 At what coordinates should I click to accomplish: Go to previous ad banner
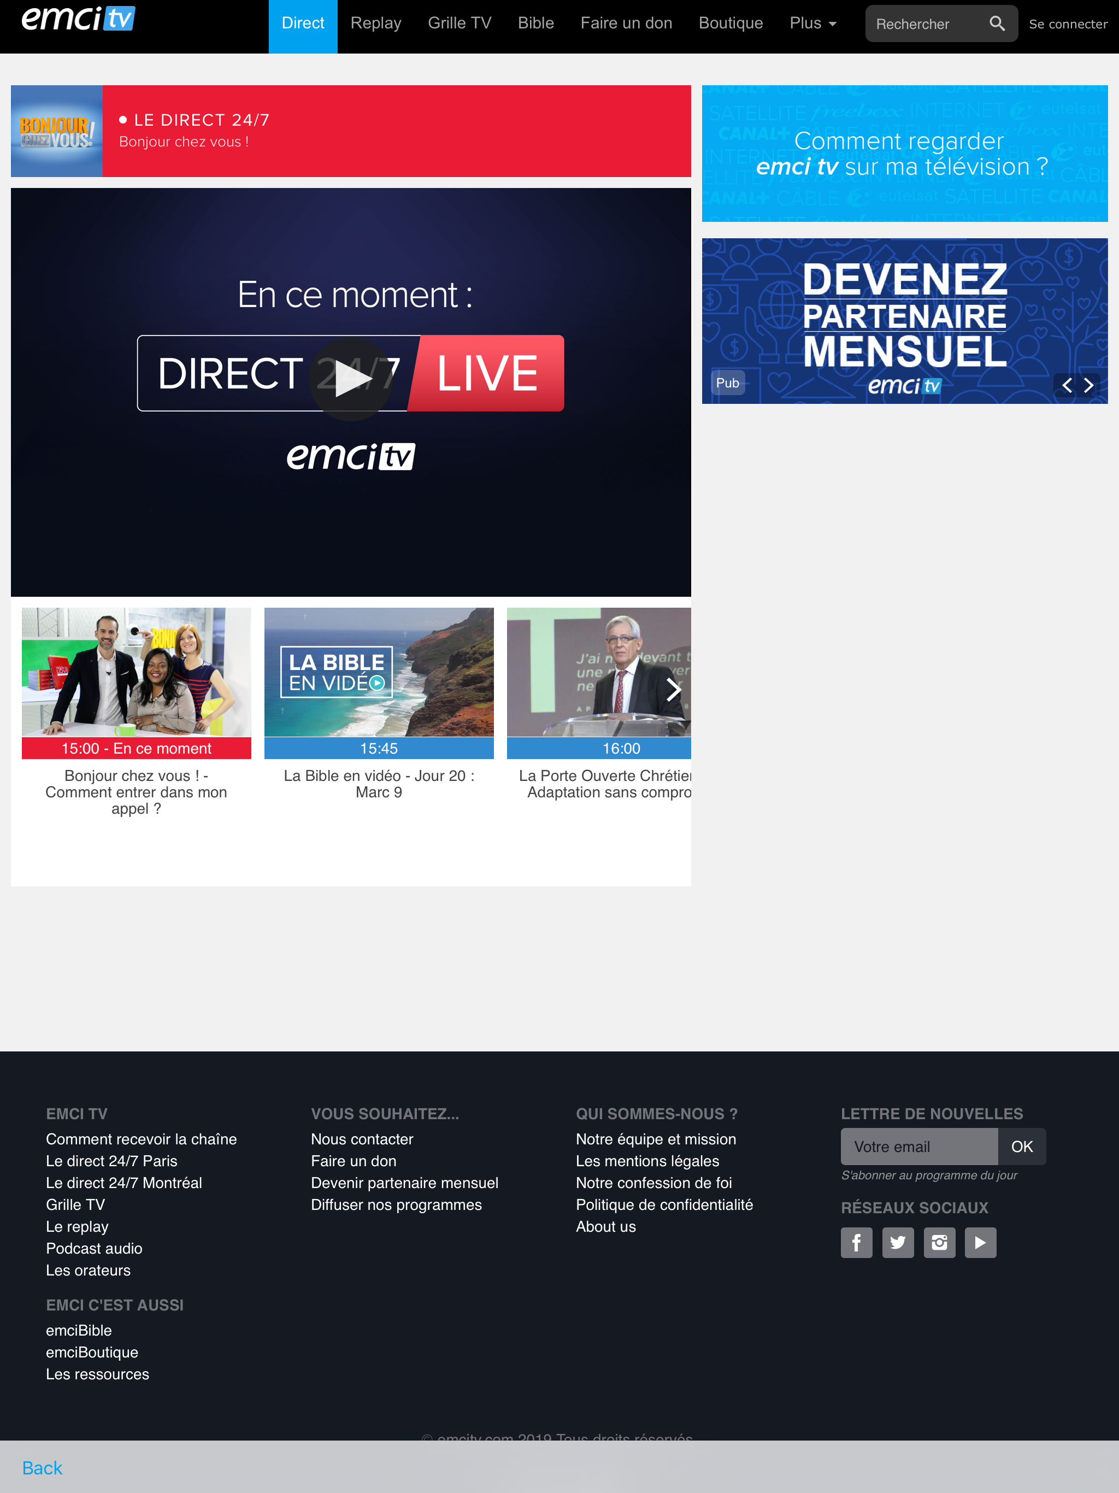point(1067,385)
